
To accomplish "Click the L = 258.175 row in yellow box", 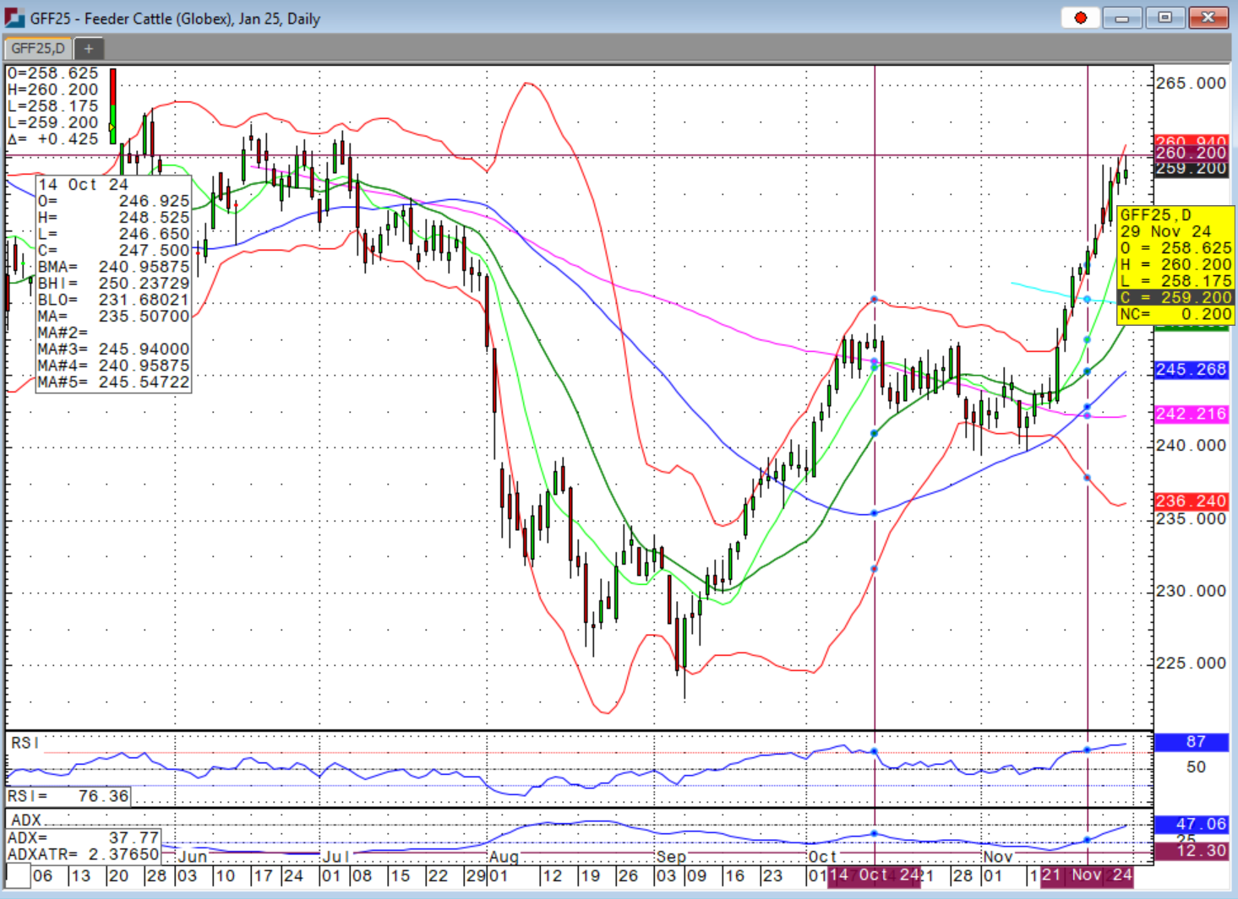I will (1175, 281).
